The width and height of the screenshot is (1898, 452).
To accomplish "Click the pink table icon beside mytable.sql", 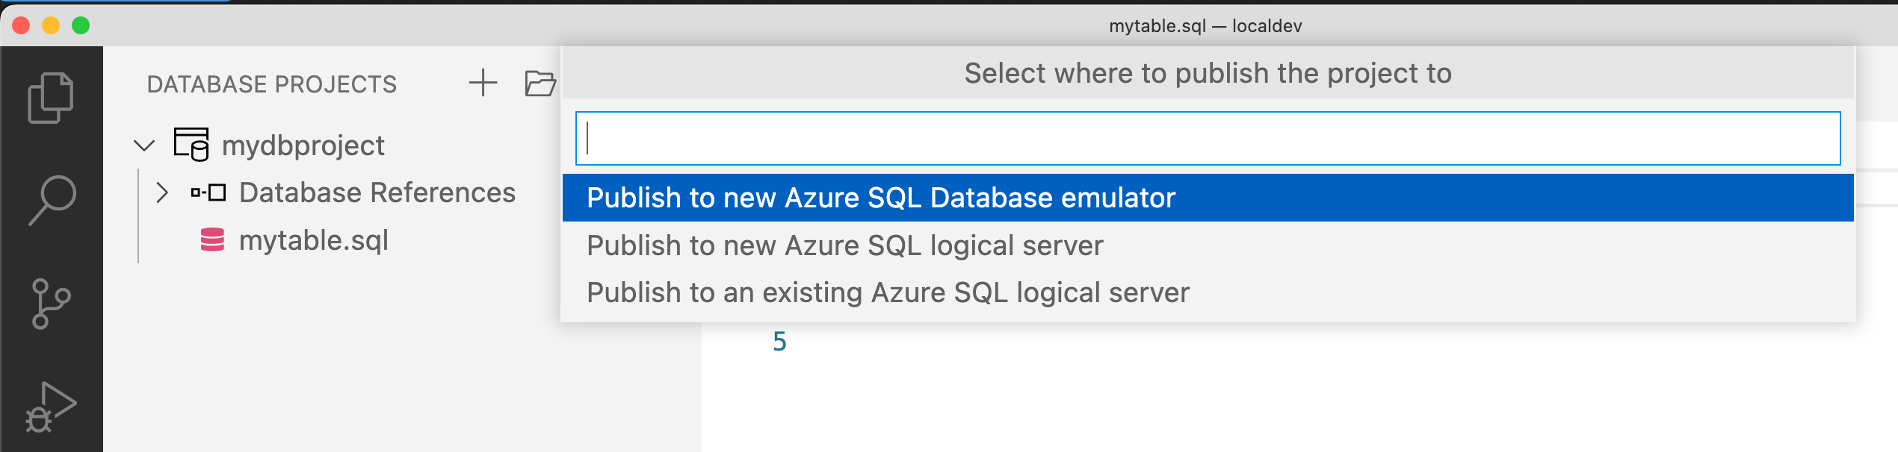I will 211,240.
